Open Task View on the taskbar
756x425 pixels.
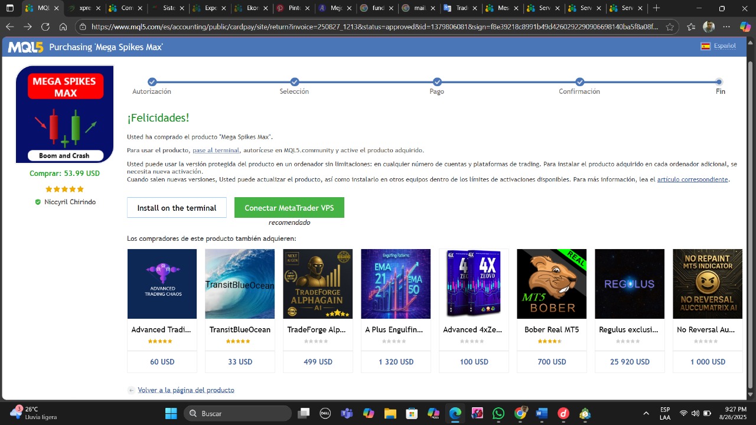pos(304,413)
